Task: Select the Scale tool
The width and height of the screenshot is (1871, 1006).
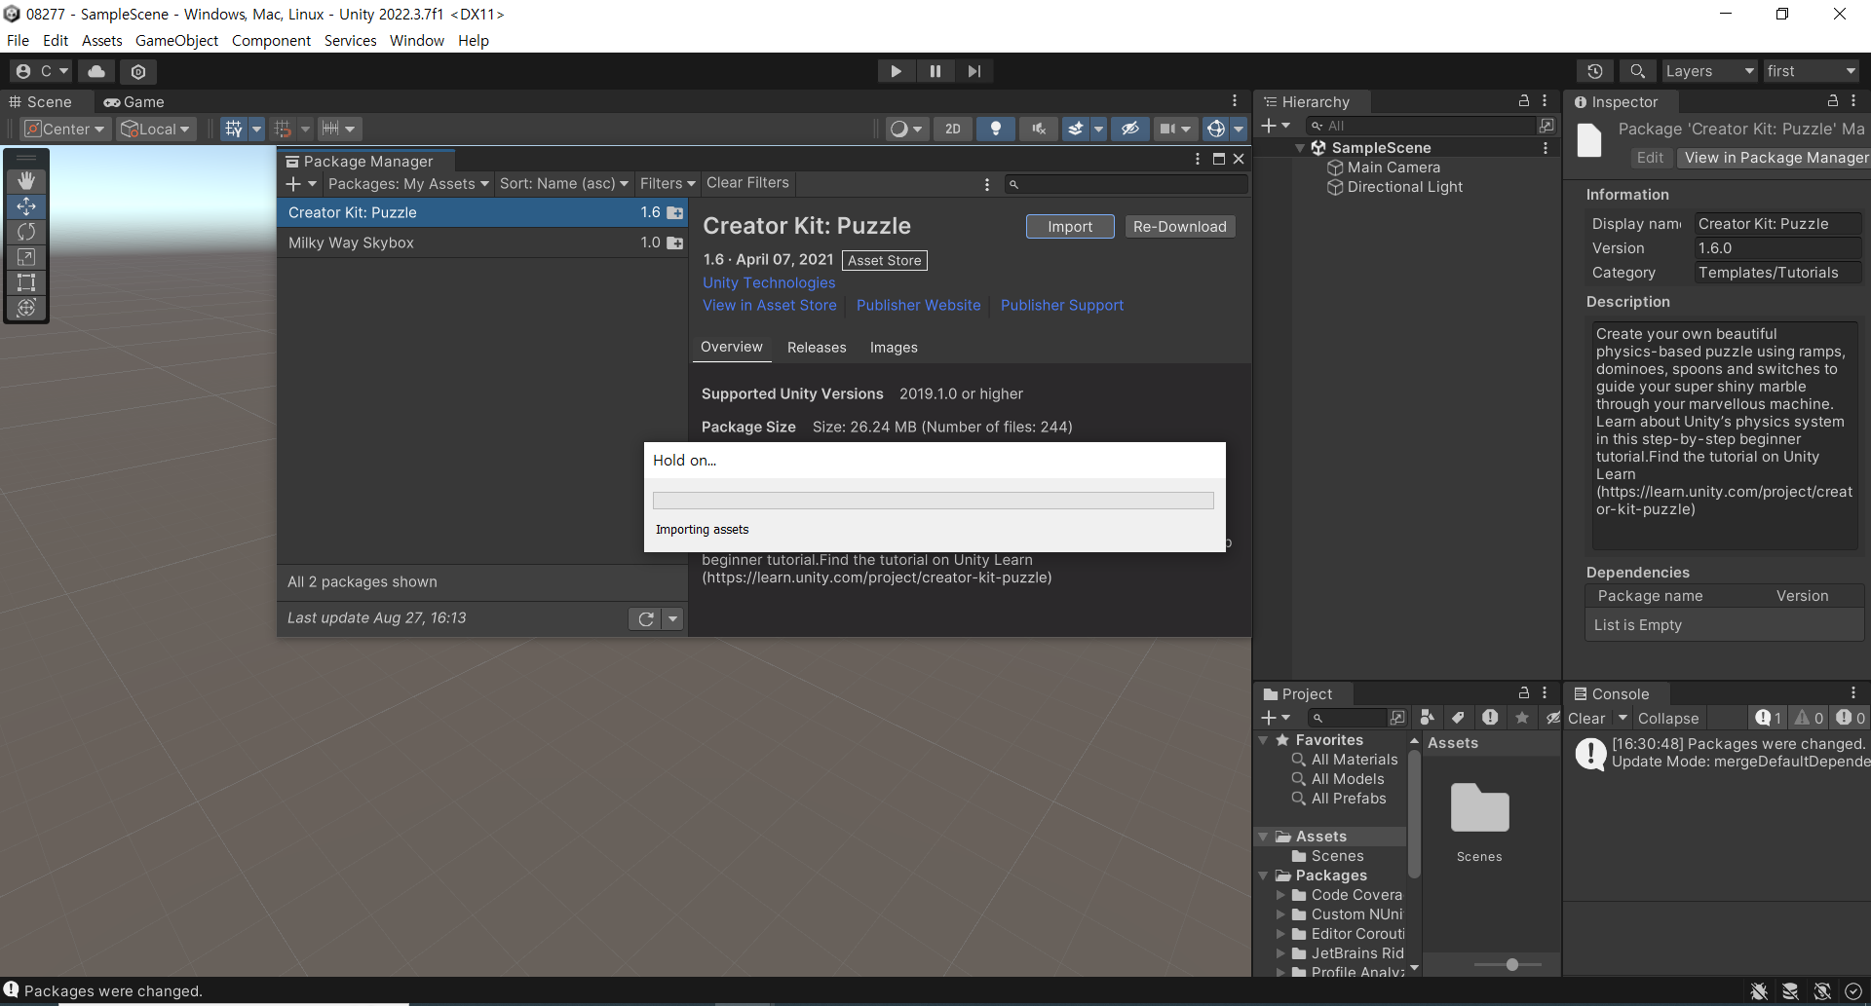Action: pos(26,257)
